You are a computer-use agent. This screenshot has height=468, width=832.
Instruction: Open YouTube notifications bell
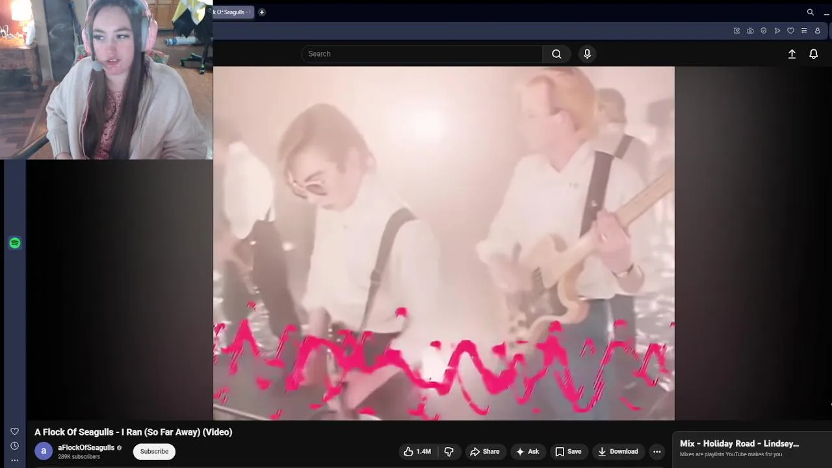coord(813,55)
